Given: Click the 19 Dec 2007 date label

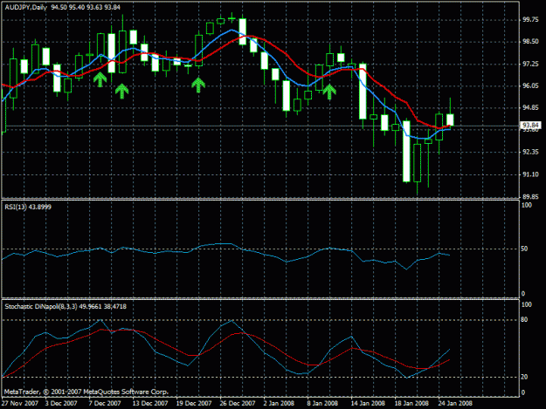Looking at the screenshot, I should tap(194, 403).
